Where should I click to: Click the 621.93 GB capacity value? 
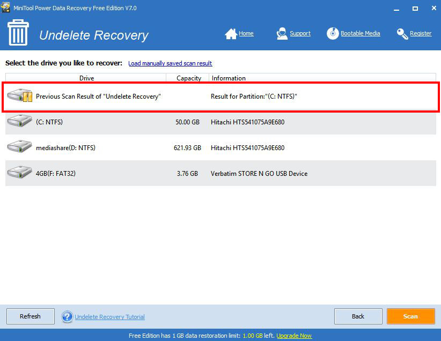(187, 148)
